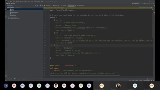The image size is (160, 90).
Task: Click No interpreter in status bar
Action: [x=146, y=80]
